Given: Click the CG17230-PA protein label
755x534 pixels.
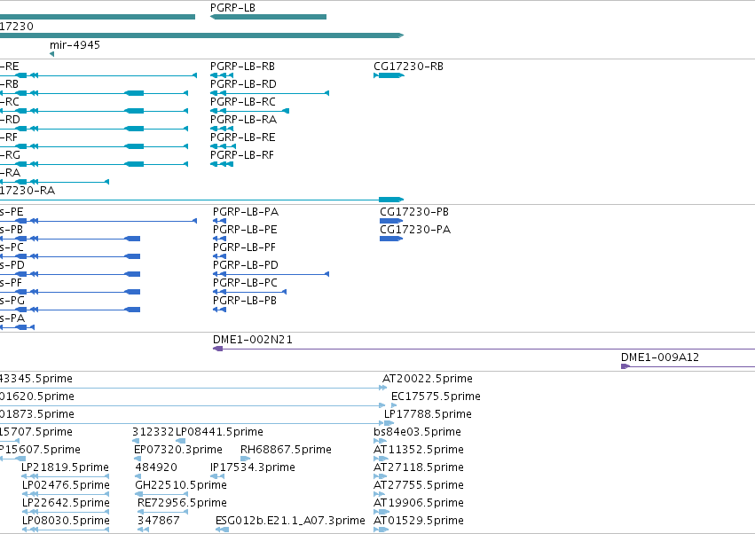Looking at the screenshot, I should point(415,230).
